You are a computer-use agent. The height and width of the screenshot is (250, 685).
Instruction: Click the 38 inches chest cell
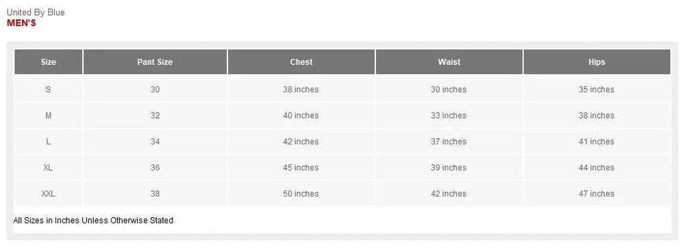[301, 90]
